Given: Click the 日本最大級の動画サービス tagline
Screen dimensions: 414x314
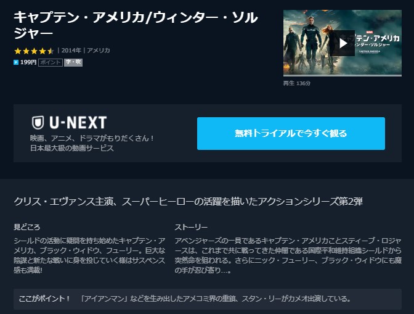Looking at the screenshot, I should [72, 148].
